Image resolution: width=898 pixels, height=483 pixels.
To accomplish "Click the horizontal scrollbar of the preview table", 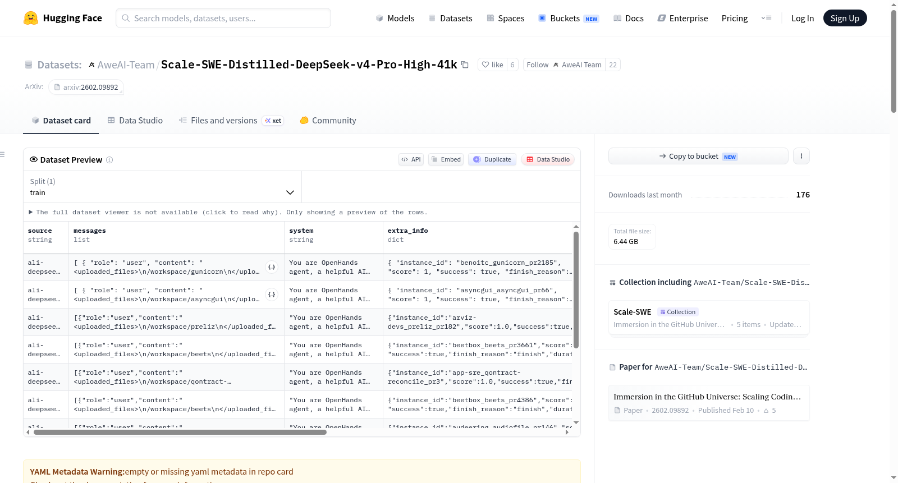I will (x=180, y=432).
